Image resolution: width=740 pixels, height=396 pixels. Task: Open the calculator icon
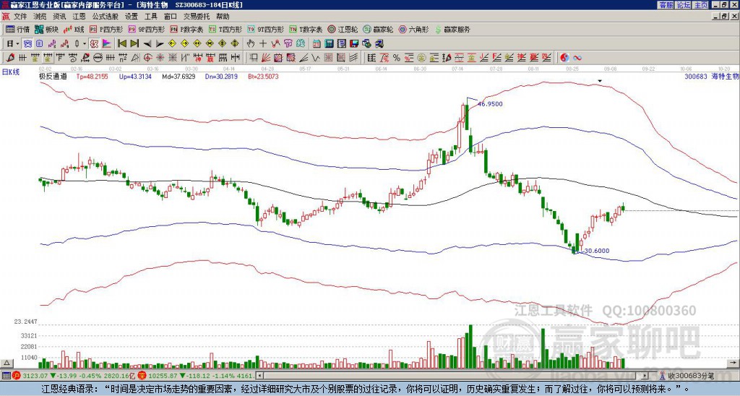(329, 43)
